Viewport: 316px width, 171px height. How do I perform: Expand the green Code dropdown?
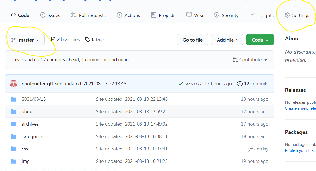point(260,40)
